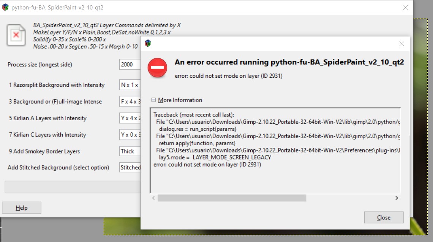Click the red error stop icon
Screen dimensions: 433x242
tap(157, 68)
